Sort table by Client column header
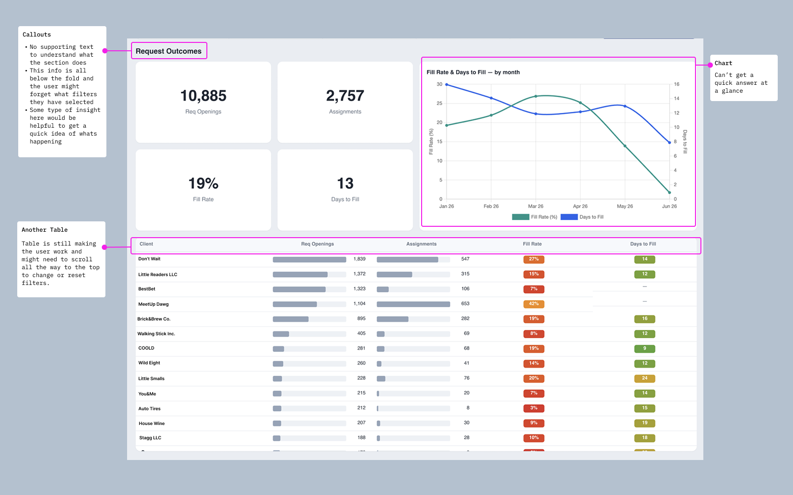 [146, 244]
